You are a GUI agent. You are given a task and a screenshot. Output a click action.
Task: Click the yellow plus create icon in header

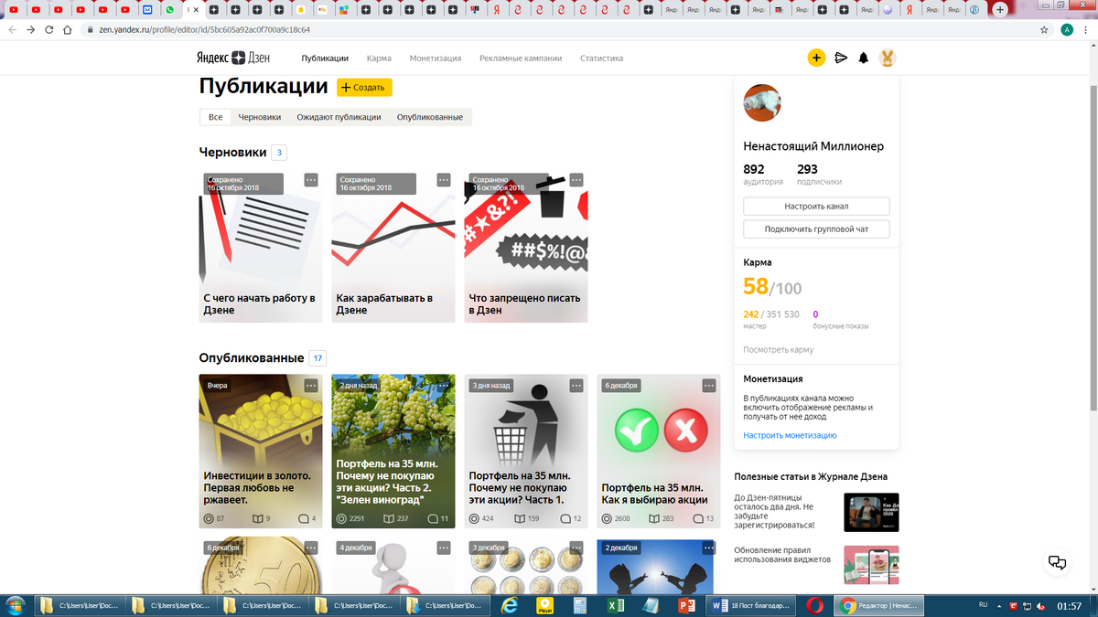tap(816, 58)
